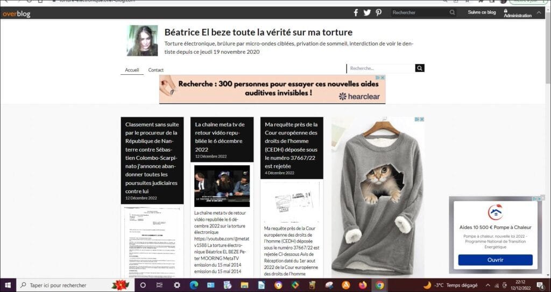Open the Contact tab
This screenshot has height=292, width=551.
click(x=156, y=70)
